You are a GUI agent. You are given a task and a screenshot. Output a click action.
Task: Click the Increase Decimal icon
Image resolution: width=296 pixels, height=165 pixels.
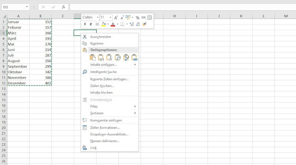click(131, 24)
